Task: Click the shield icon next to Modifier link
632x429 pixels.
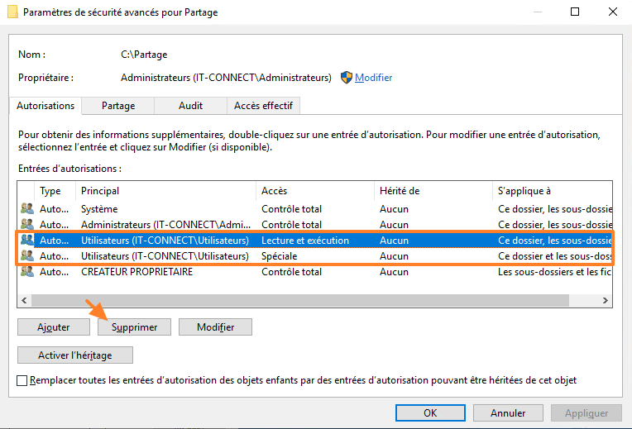Action: pos(347,78)
